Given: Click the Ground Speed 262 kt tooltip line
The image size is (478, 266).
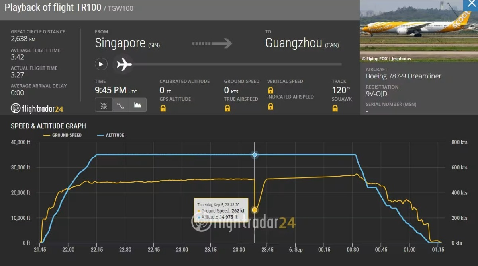Looking at the screenshot, I should coord(221,211).
